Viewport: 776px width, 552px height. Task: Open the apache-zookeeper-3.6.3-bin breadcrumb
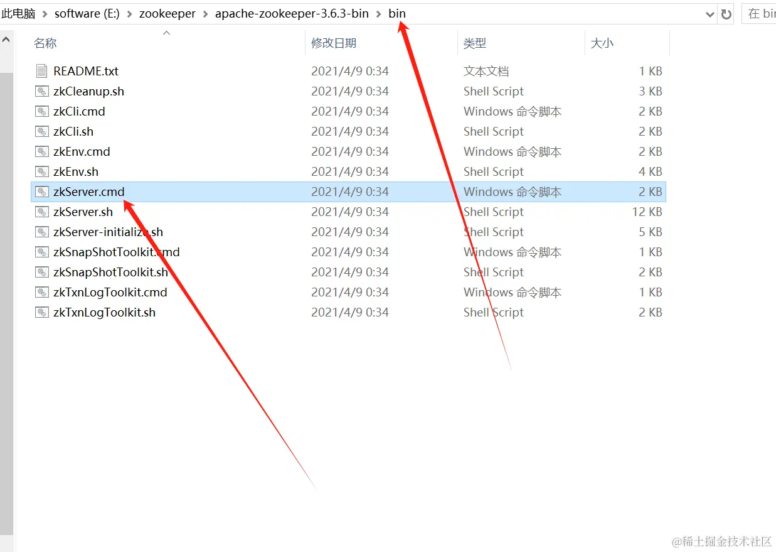coord(292,14)
